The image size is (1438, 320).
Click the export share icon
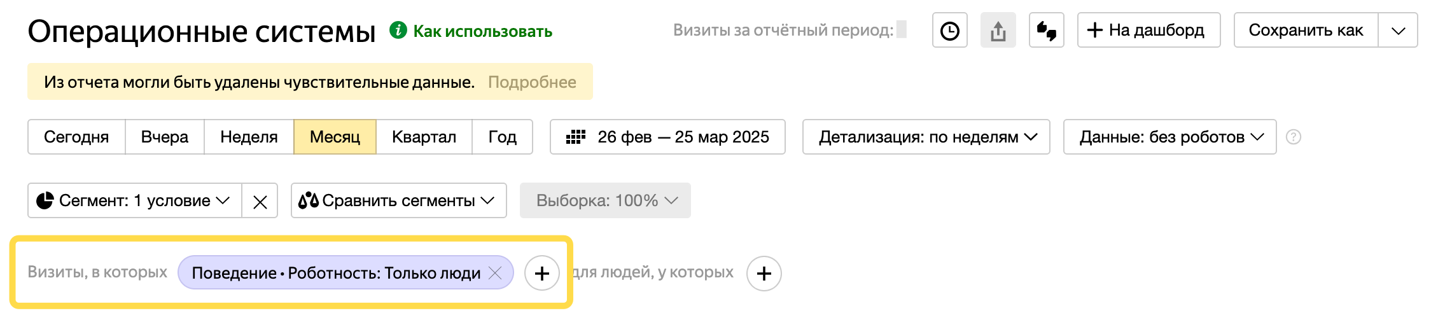[998, 31]
